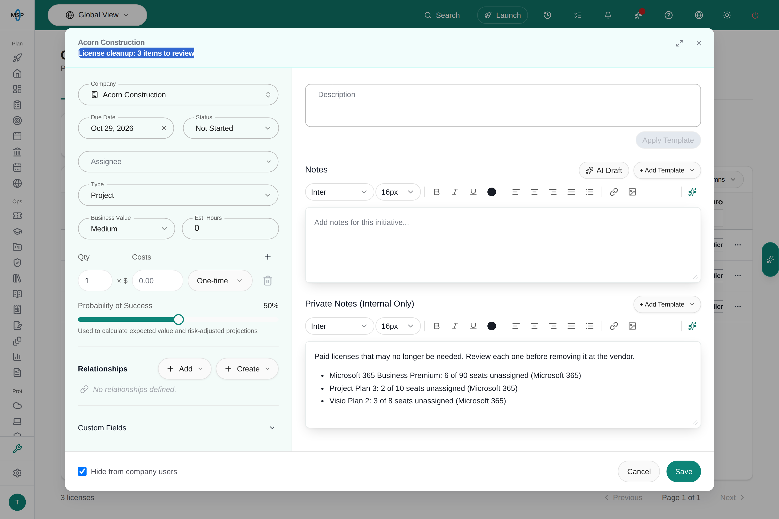Delete the cost line with trash icon
The height and width of the screenshot is (519, 779).
pos(268,281)
